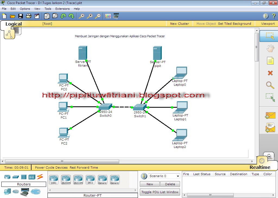Choose the Place Note tool
278x198 pixels.
pos(270,61)
